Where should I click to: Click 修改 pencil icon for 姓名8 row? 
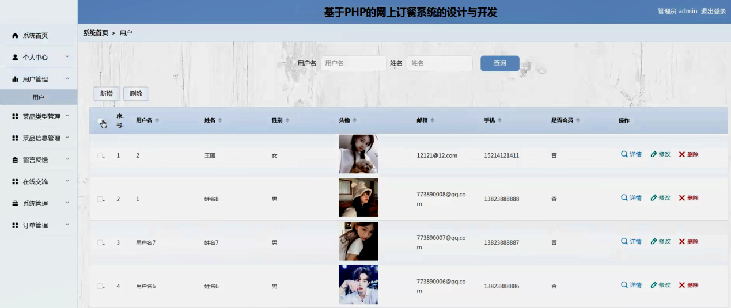point(654,198)
